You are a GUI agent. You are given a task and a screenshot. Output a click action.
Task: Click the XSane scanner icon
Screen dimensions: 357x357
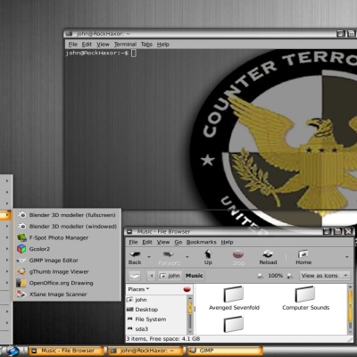(x=21, y=295)
